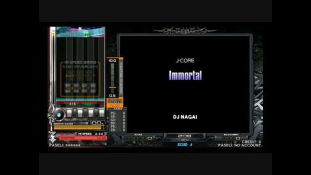Click the artist name "DJ NAGAI"

click(x=185, y=117)
